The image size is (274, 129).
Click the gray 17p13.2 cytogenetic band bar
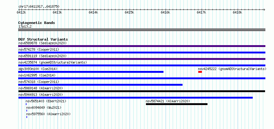point(142,30)
